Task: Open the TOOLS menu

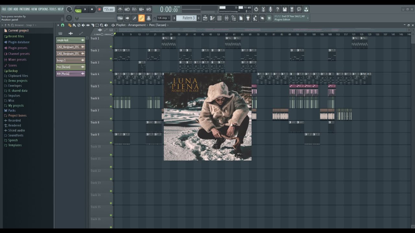Action: (53, 9)
